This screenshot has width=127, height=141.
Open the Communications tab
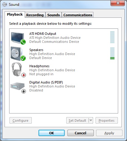[78, 15]
